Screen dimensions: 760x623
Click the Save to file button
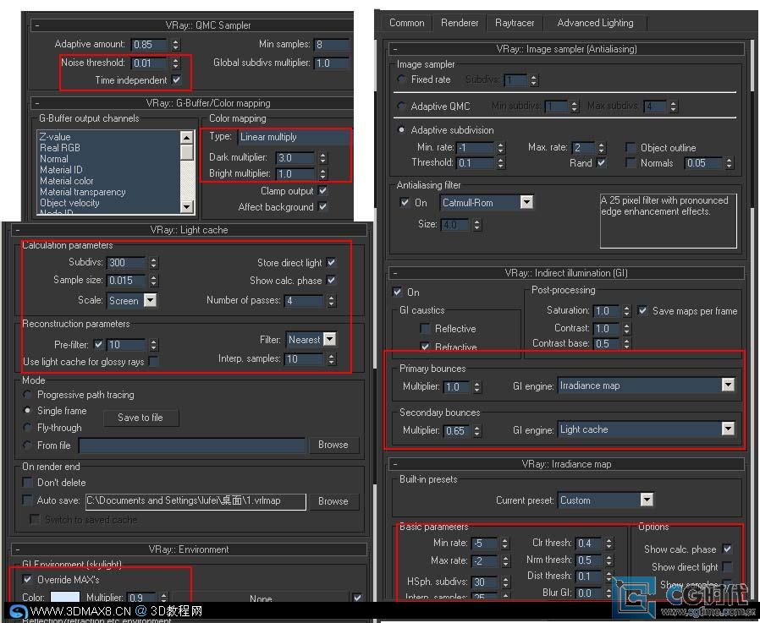(140, 418)
